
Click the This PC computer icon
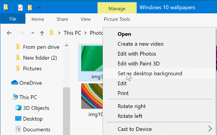point(15,97)
